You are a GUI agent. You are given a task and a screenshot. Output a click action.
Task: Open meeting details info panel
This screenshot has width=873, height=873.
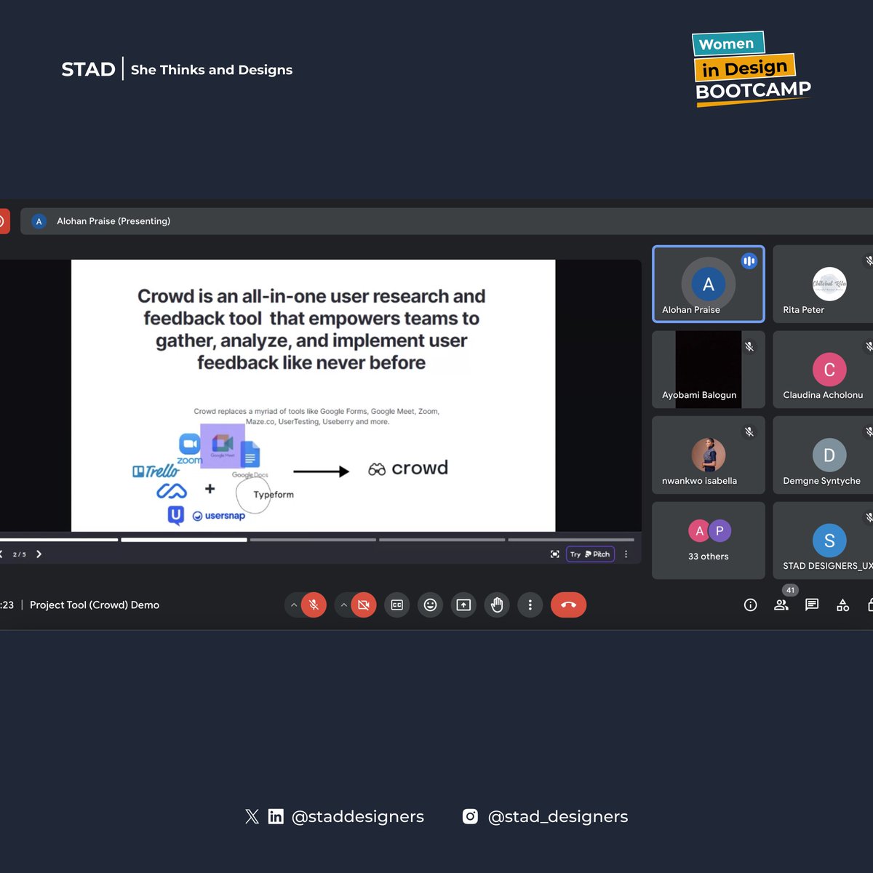(750, 605)
